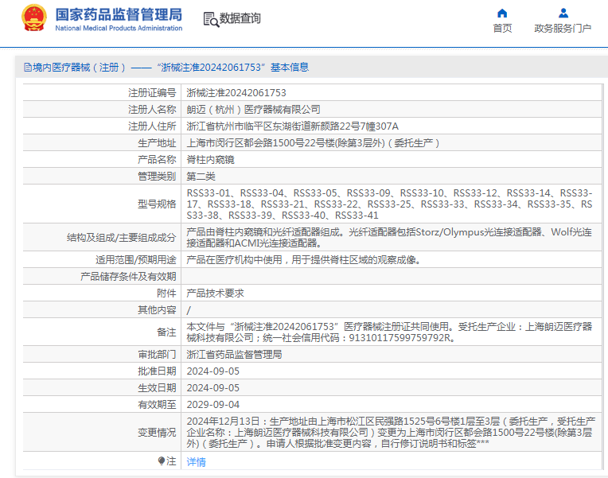
Task: Click the National Medical Products Administration text
Action: click(119, 29)
